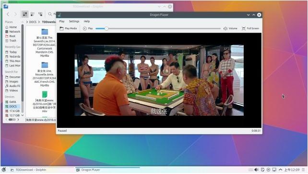Click the scroll-up arrow of the Places panel

click(23, 22)
